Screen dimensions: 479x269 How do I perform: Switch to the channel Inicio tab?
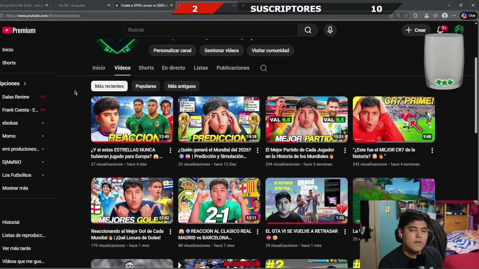(x=99, y=68)
